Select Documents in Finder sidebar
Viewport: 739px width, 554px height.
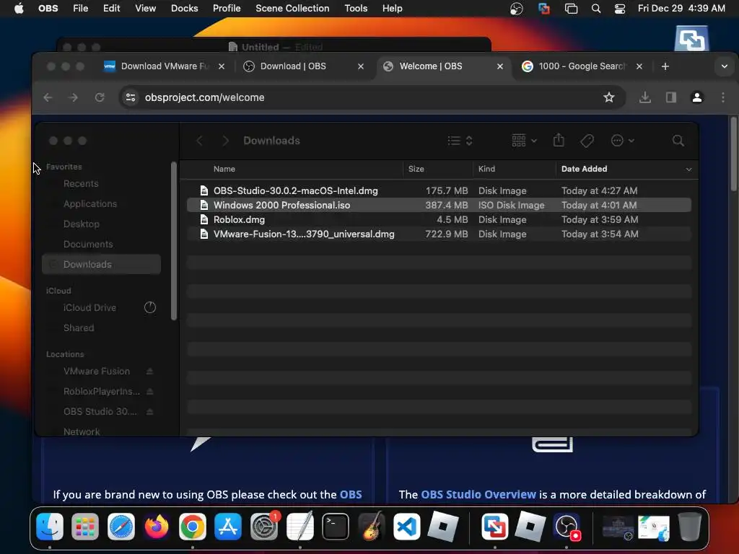tap(88, 245)
